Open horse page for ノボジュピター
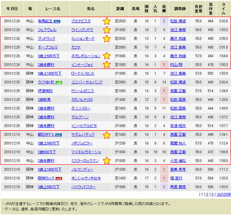231x215 pixels. tap(82, 143)
